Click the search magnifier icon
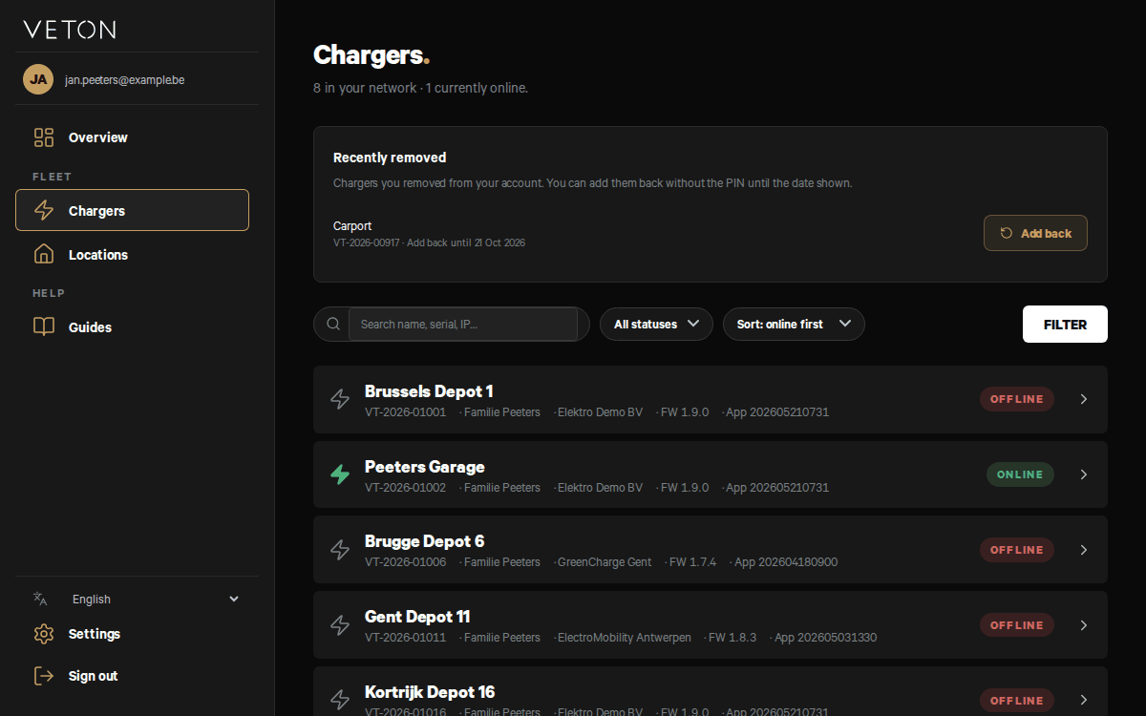 [333, 324]
